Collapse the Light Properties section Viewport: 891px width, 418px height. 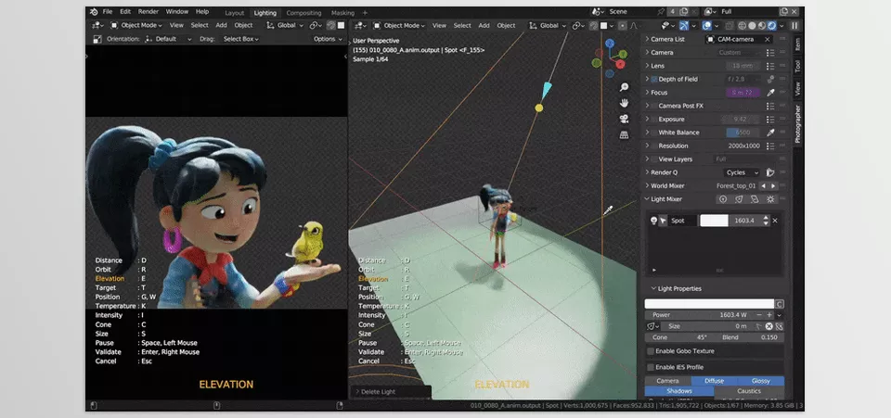click(x=653, y=288)
